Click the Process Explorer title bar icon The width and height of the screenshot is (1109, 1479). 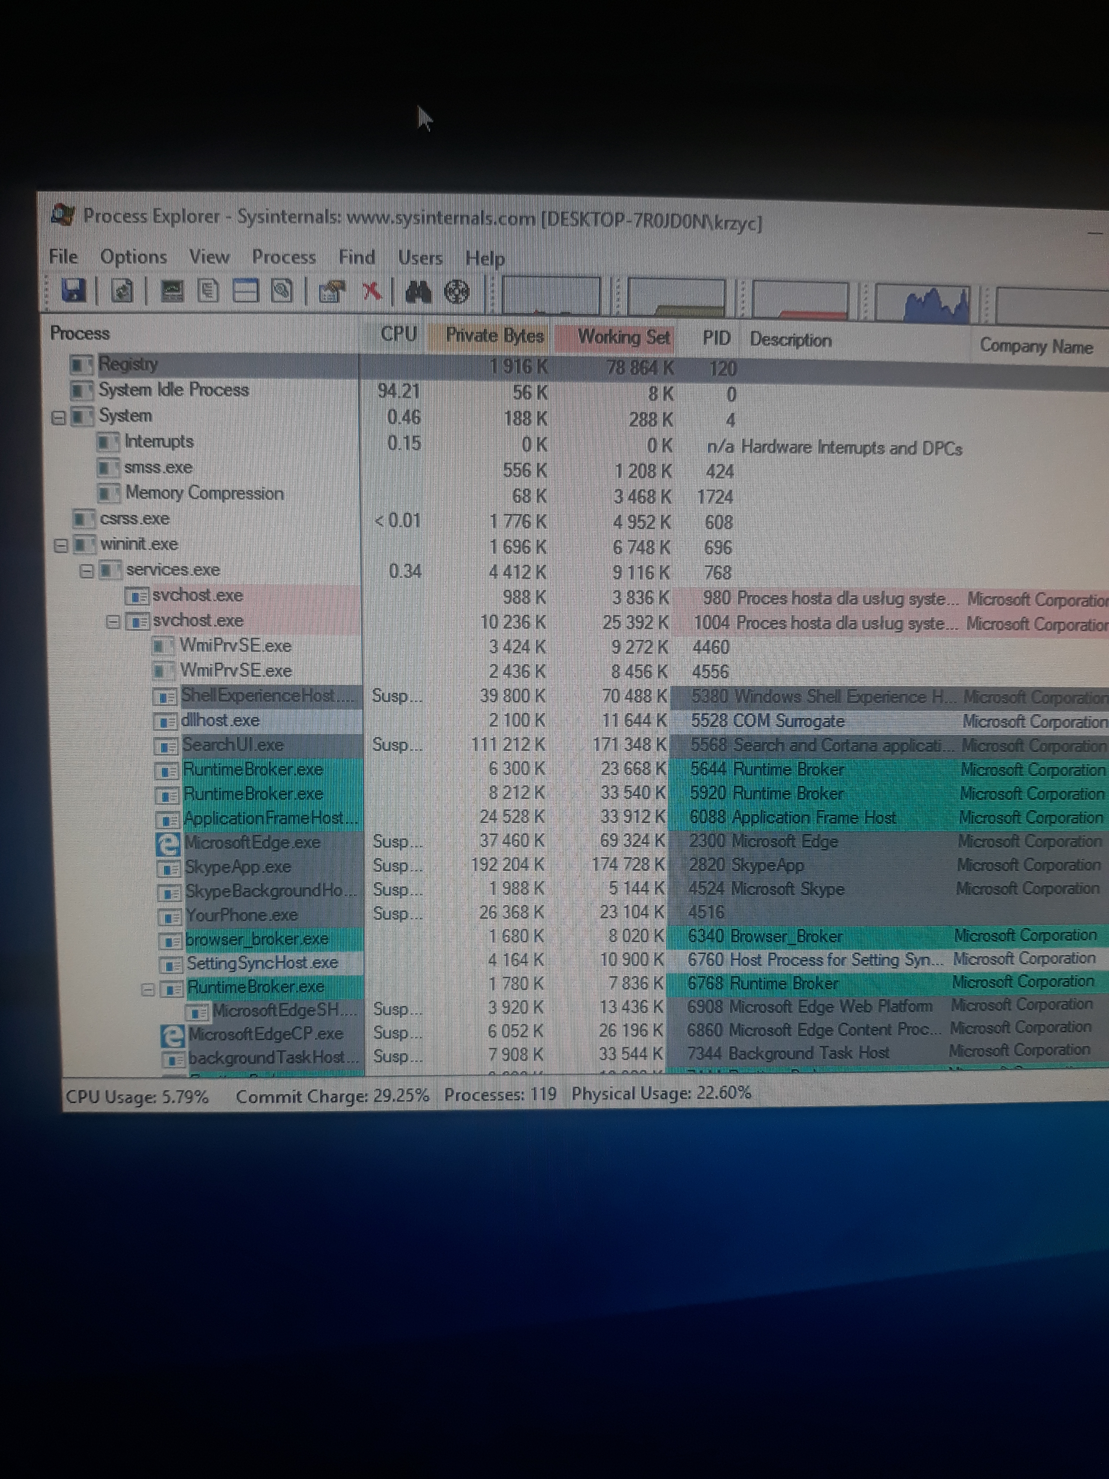pyautogui.click(x=63, y=214)
